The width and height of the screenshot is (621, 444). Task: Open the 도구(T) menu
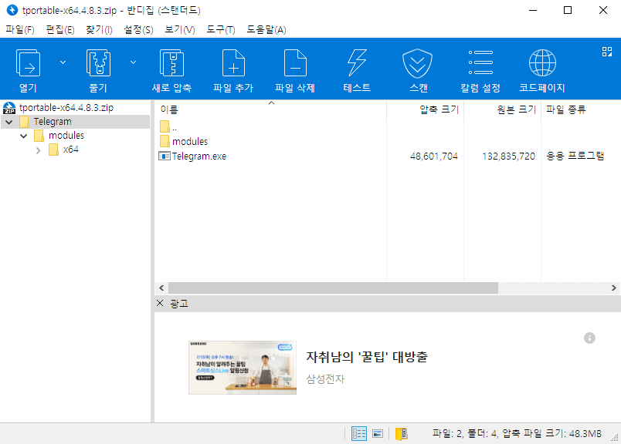coord(222,29)
